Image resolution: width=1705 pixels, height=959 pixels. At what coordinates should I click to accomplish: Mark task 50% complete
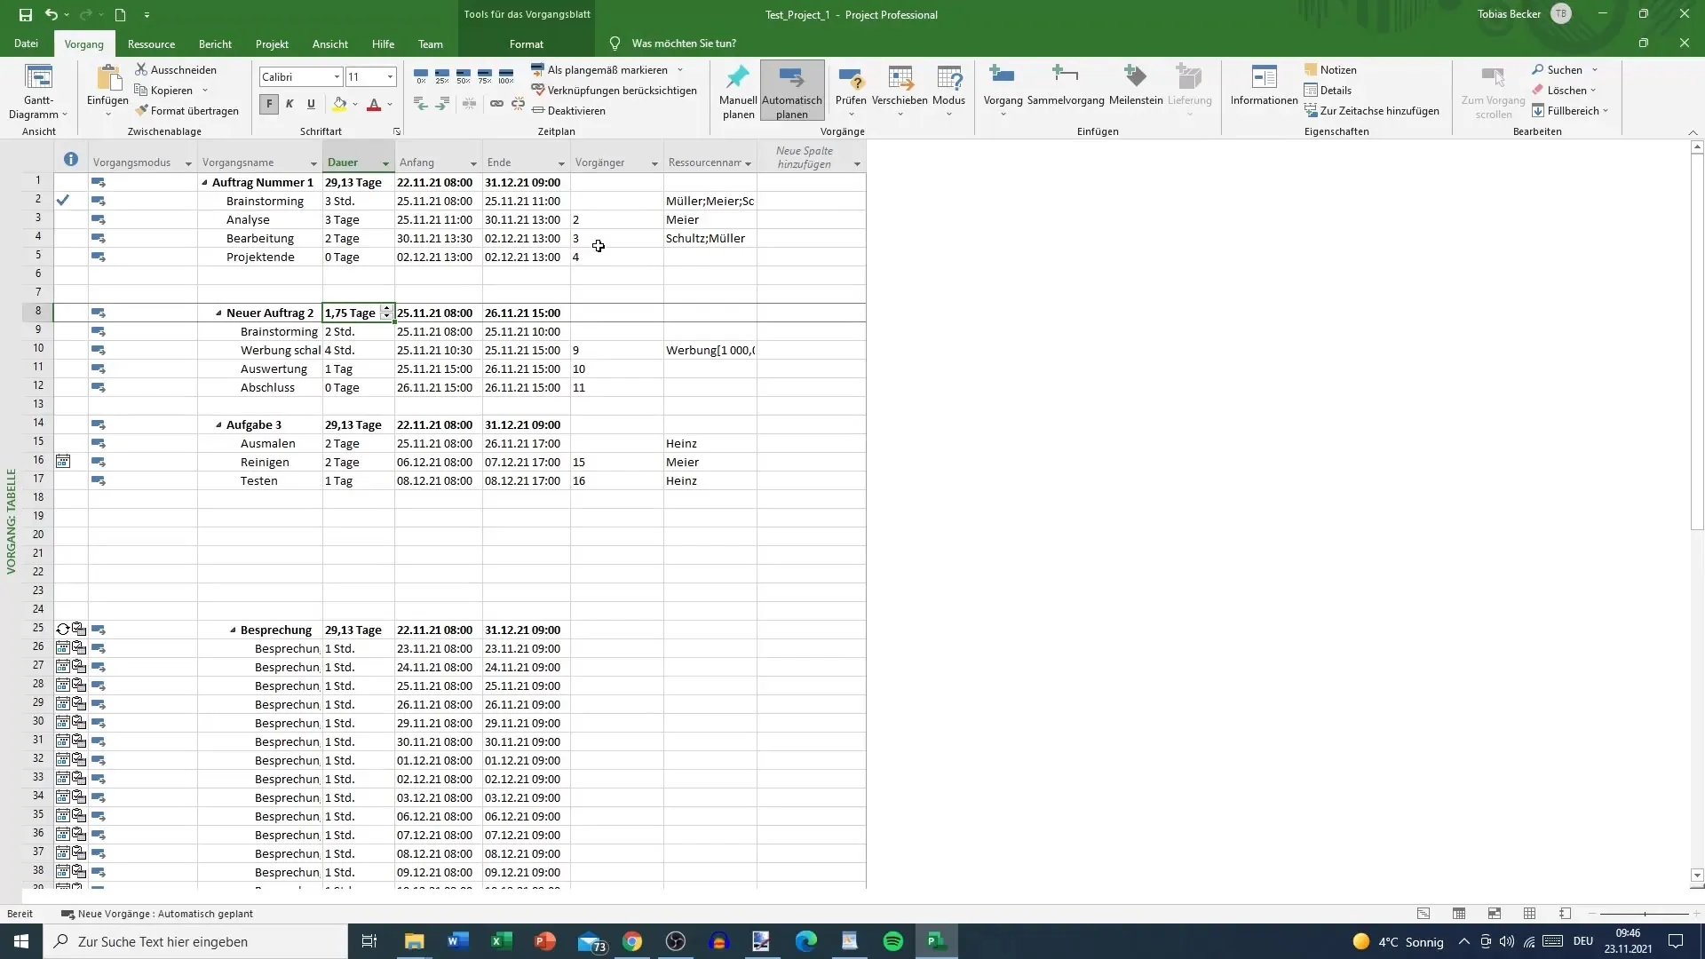[x=464, y=76]
